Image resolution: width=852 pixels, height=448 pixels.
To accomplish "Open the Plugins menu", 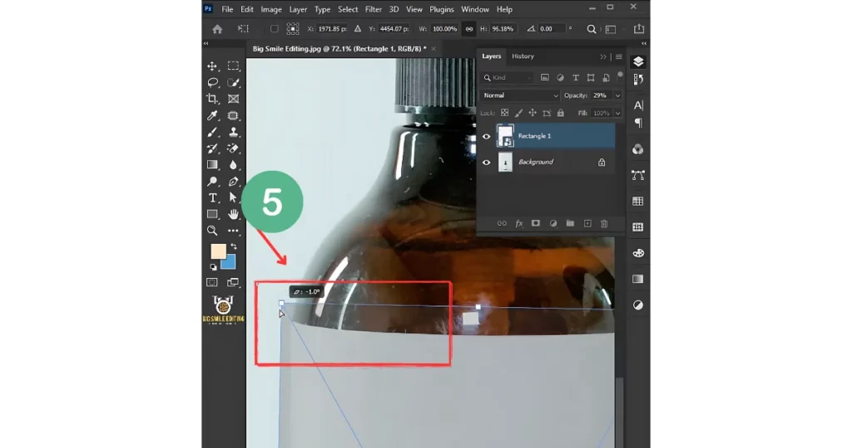I will (x=441, y=9).
